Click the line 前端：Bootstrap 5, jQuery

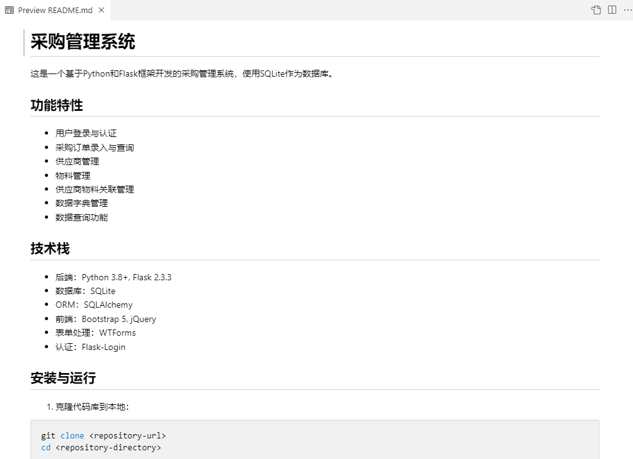106,319
